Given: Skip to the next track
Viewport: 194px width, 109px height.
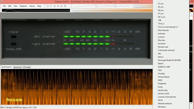Looking at the screenshot, I should point(62,6).
